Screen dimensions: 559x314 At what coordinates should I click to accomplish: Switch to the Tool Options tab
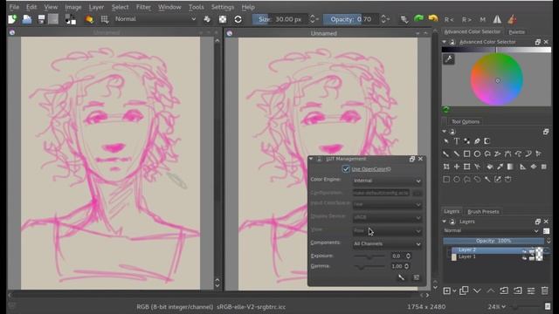pos(466,122)
